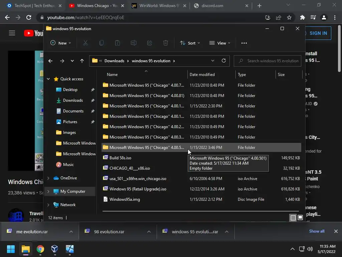This screenshot has width=342, height=257.
Task: Reload the YouTube page in Chrome
Action: (x=29, y=17)
